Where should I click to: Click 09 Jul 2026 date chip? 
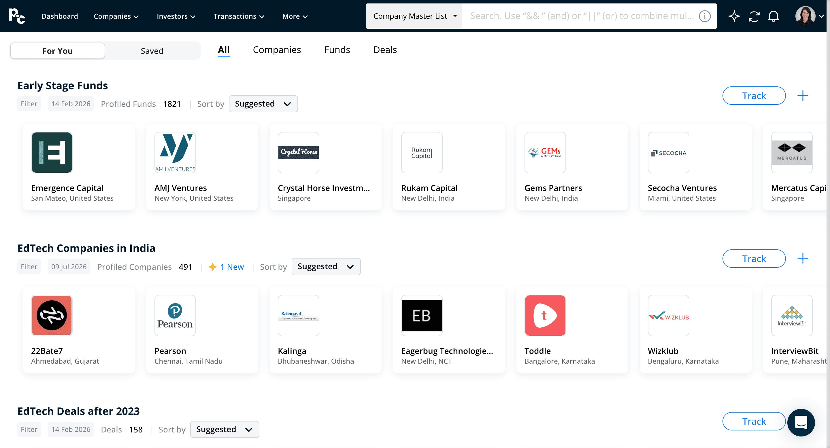[69, 267]
